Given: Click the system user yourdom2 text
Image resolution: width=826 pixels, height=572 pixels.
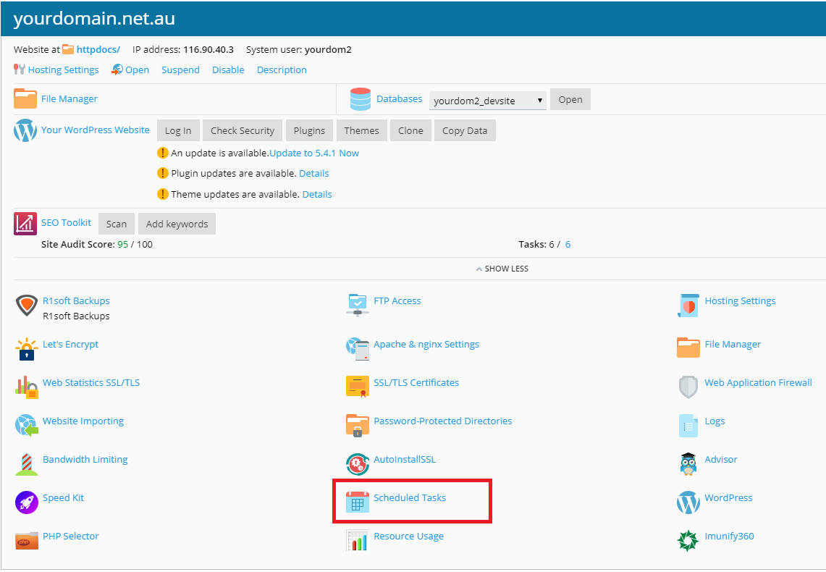Looking at the screenshot, I should click(x=328, y=49).
